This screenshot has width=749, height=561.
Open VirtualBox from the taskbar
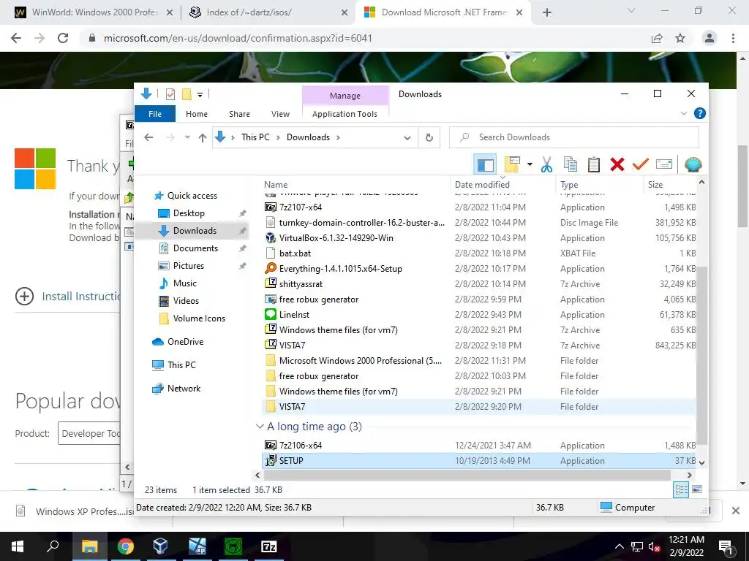pos(160,546)
